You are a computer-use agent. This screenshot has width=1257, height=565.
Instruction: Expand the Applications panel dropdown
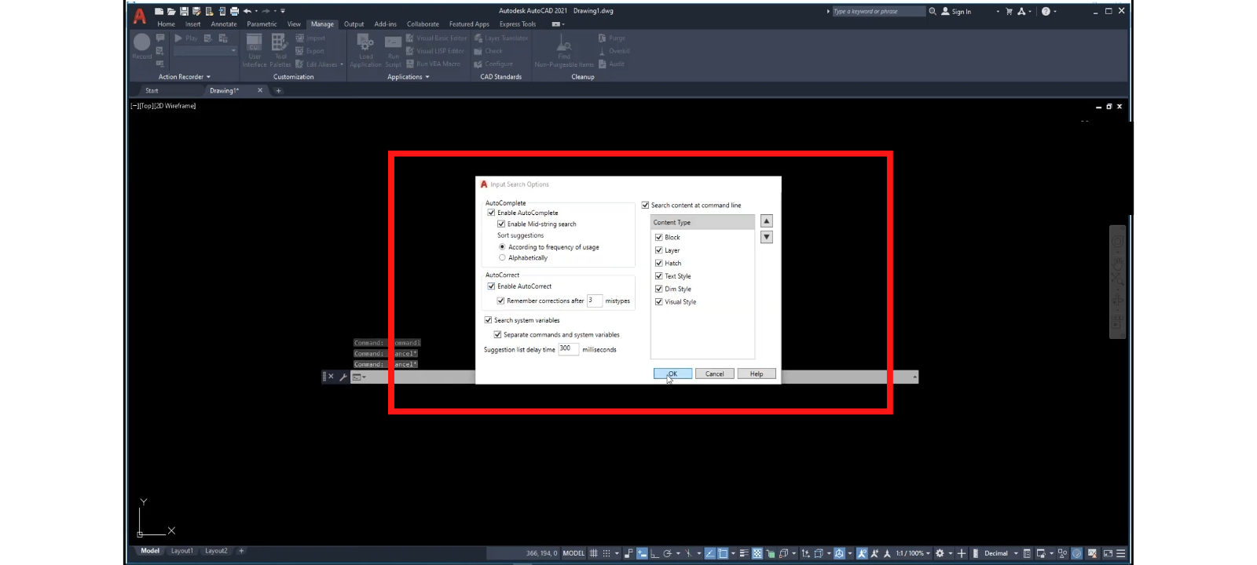coord(427,77)
